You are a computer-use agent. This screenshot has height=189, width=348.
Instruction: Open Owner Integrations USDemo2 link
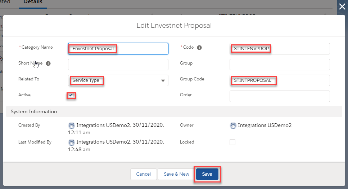(x=265, y=125)
